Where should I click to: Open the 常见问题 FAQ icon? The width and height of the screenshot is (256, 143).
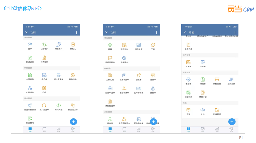coord(58,105)
